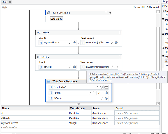Click Default column header

pyautogui.click(x=137, y=109)
